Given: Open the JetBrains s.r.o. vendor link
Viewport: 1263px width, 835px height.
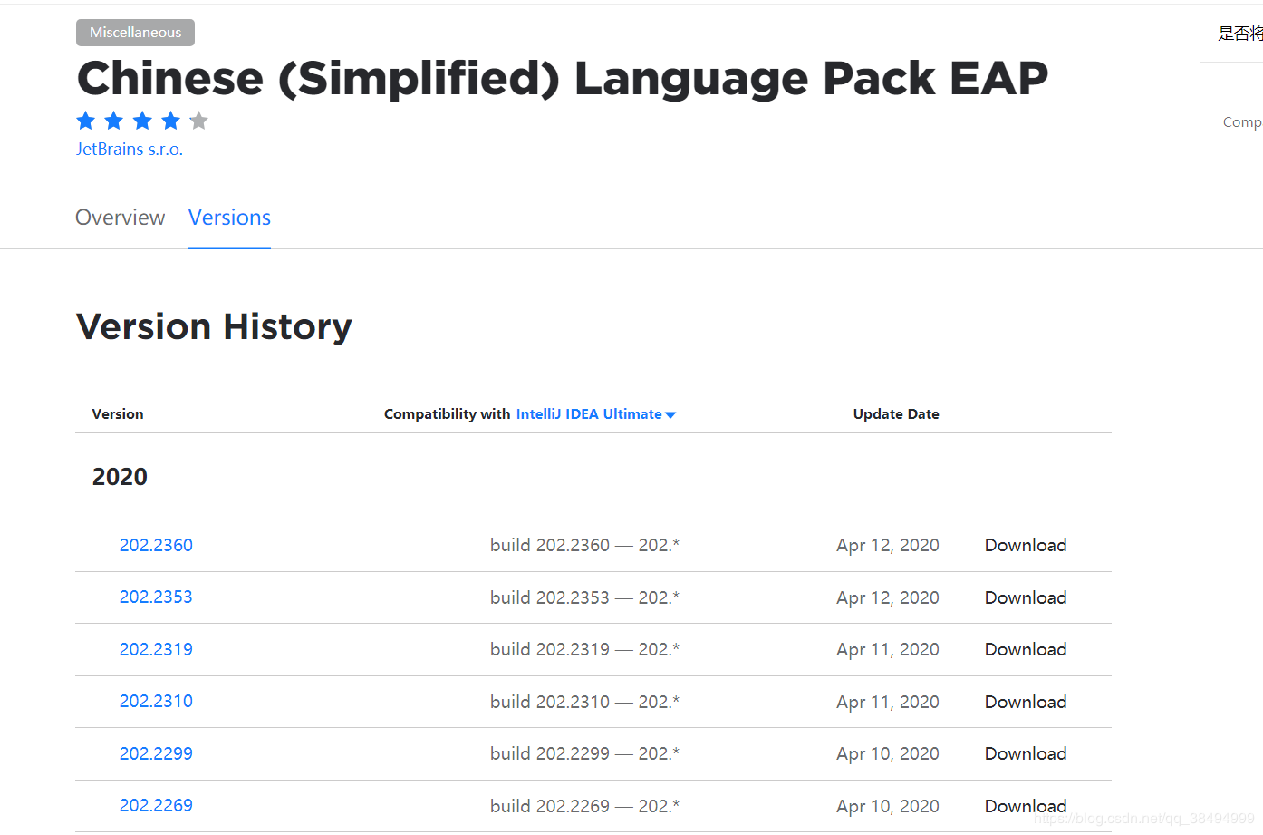Looking at the screenshot, I should tap(130, 150).
